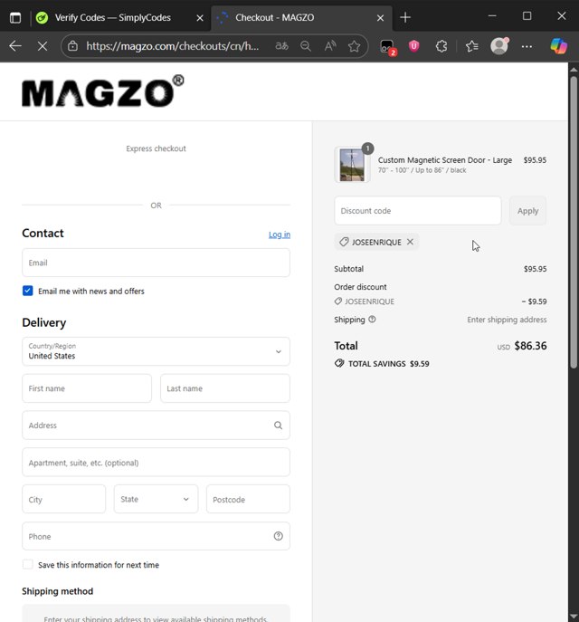Click the Last name field

click(225, 388)
